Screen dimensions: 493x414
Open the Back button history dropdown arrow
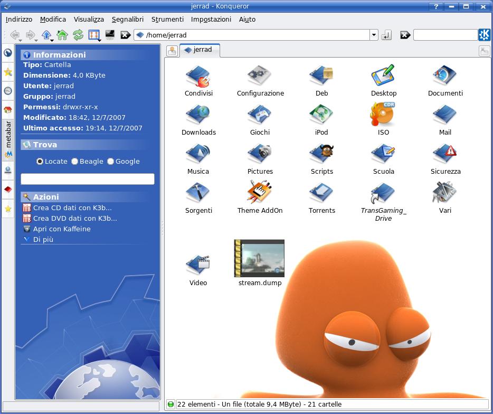[21, 40]
